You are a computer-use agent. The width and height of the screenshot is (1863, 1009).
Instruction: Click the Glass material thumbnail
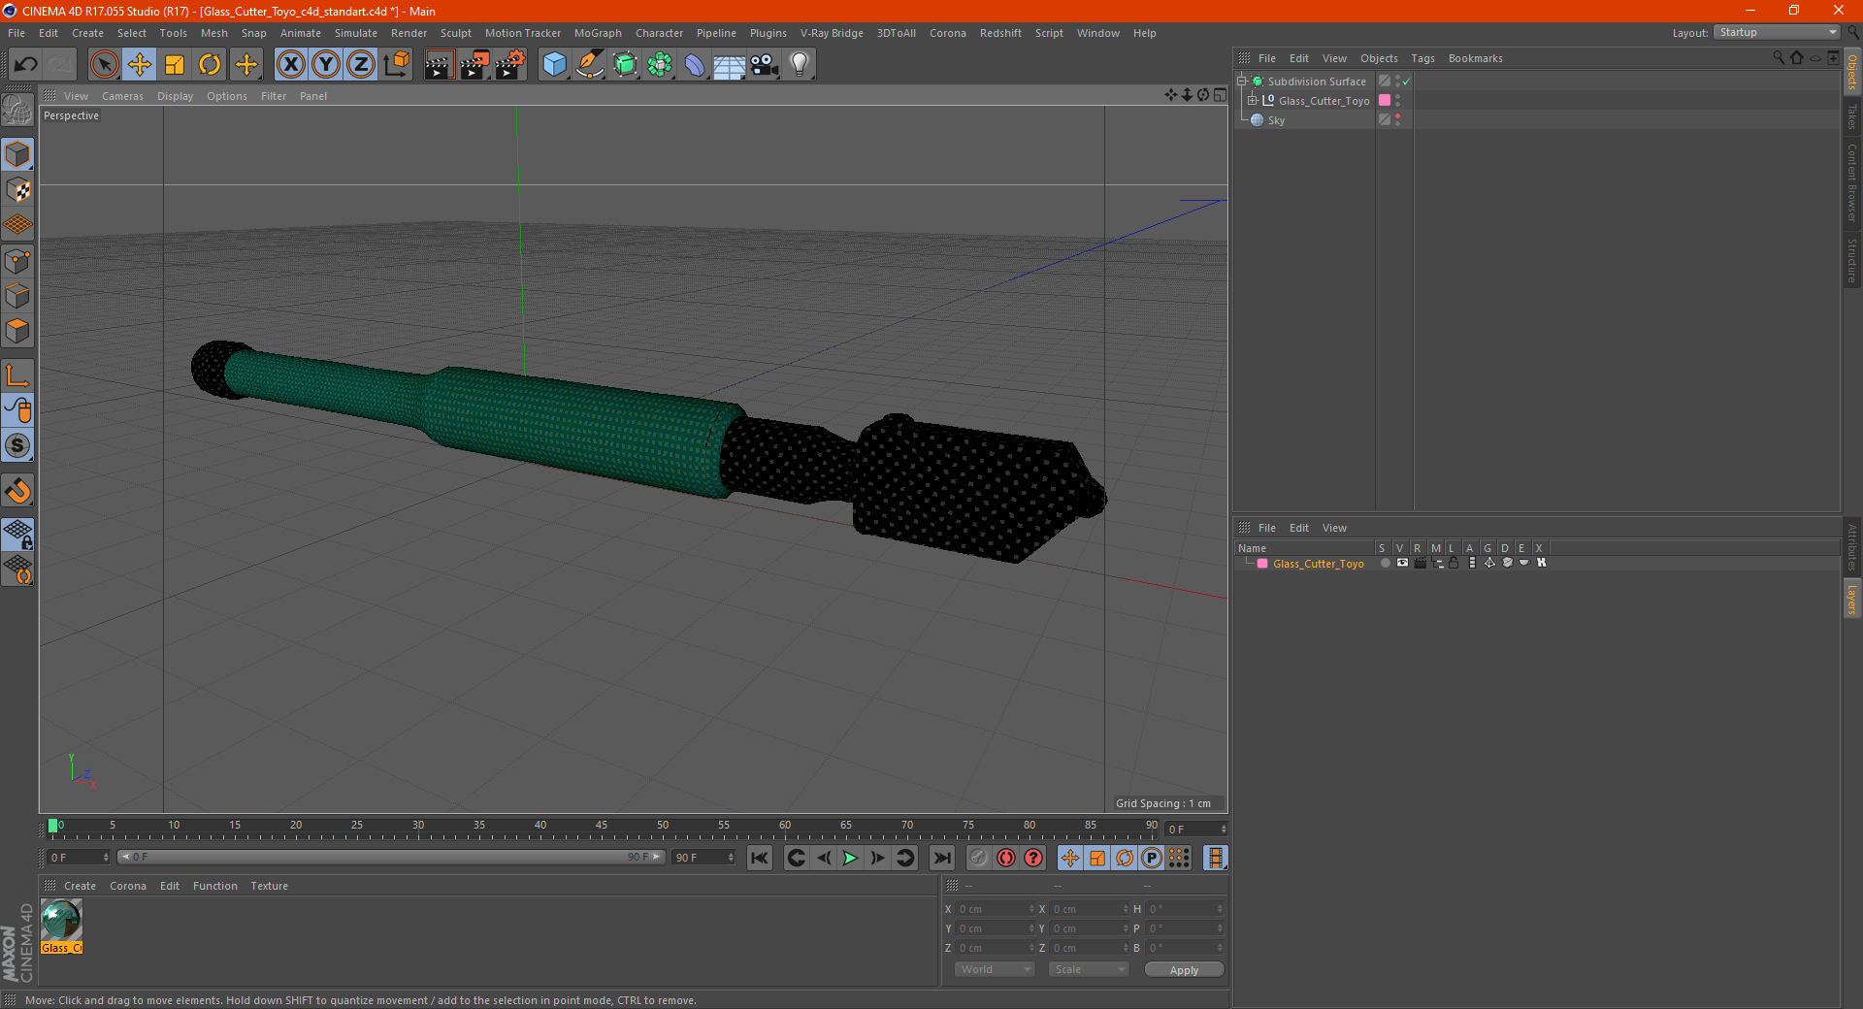pyautogui.click(x=61, y=921)
